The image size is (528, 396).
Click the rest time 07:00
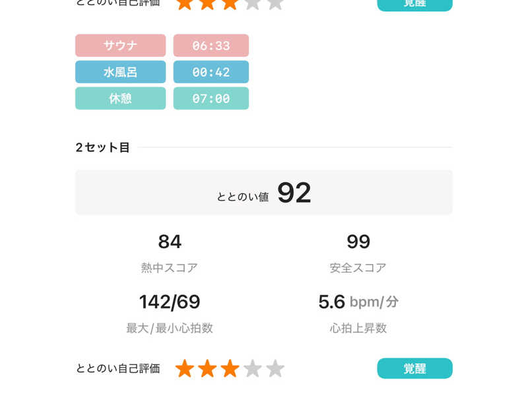coord(211,98)
